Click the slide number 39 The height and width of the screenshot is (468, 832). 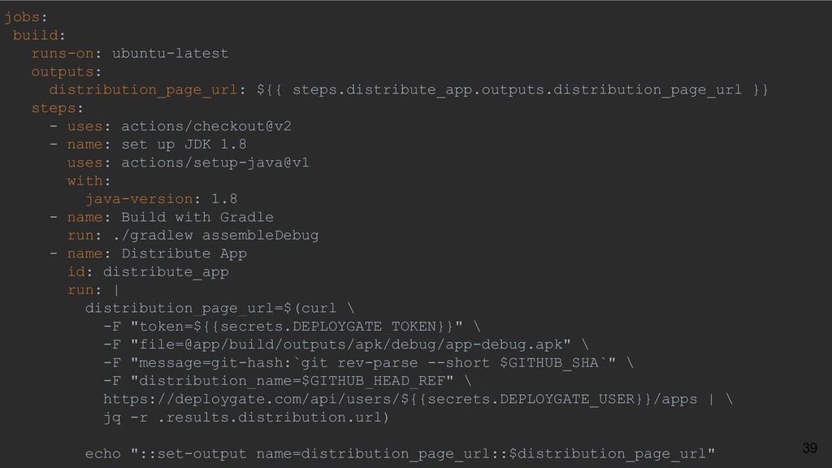coord(810,448)
